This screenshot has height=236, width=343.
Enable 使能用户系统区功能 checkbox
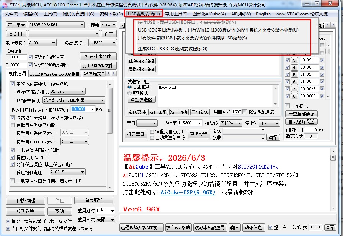(13, 125)
